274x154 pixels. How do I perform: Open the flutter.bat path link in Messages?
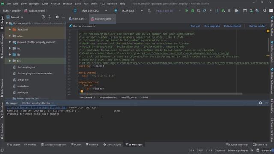[x=37, y=107]
